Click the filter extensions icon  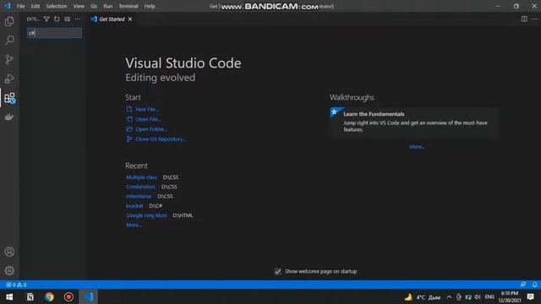[46, 19]
